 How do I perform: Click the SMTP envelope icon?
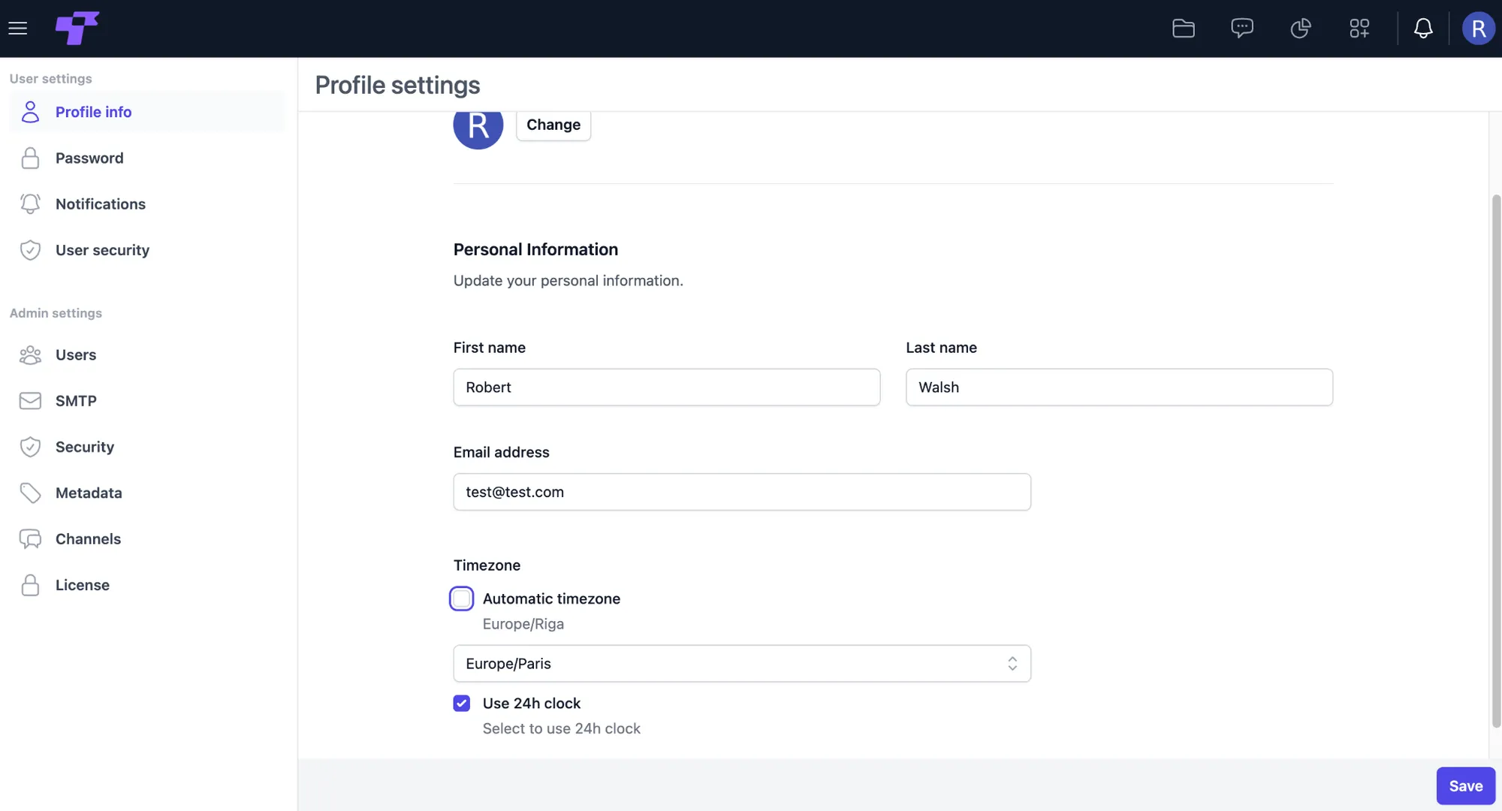click(x=30, y=400)
